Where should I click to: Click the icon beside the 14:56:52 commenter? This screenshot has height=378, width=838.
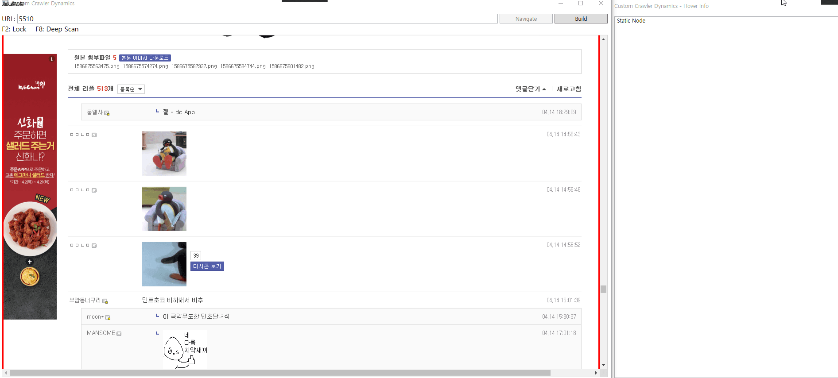click(x=94, y=246)
